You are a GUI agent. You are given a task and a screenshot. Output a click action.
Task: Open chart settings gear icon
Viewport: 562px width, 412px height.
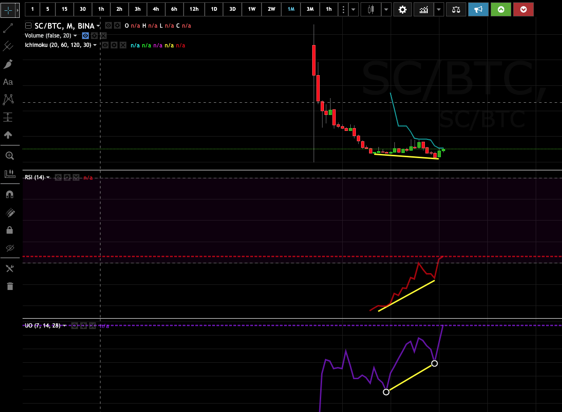pyautogui.click(x=402, y=9)
